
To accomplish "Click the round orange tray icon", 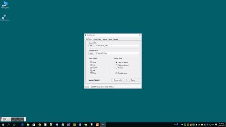I will pos(202,125).
